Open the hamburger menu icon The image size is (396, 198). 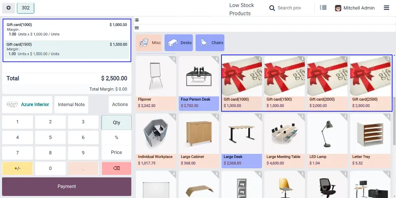point(387,8)
